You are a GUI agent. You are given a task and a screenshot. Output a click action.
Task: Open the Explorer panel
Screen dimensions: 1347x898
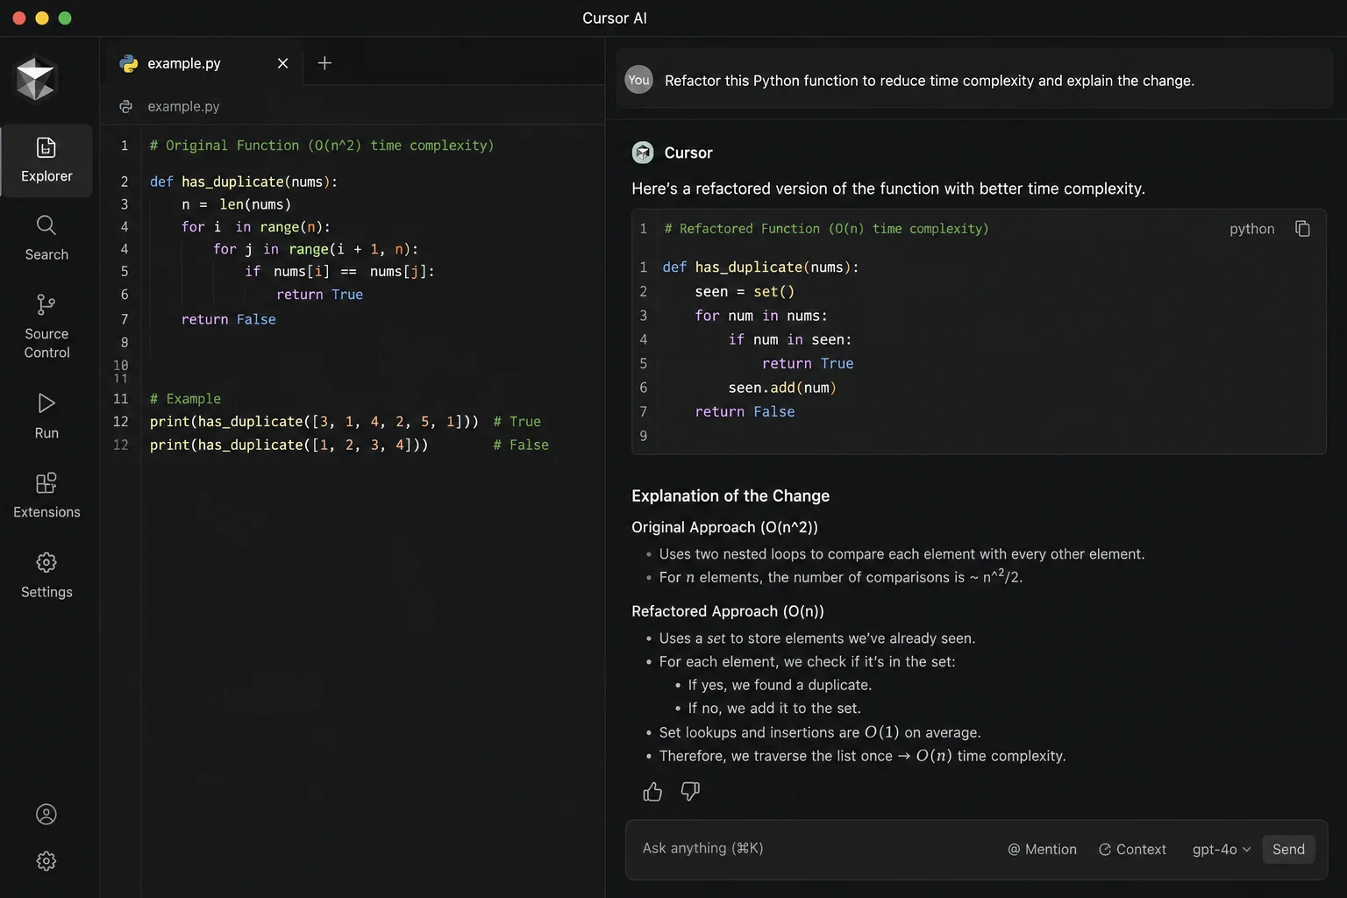[46, 160]
